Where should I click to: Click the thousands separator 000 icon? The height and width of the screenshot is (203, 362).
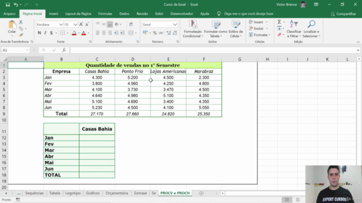pos(161,33)
